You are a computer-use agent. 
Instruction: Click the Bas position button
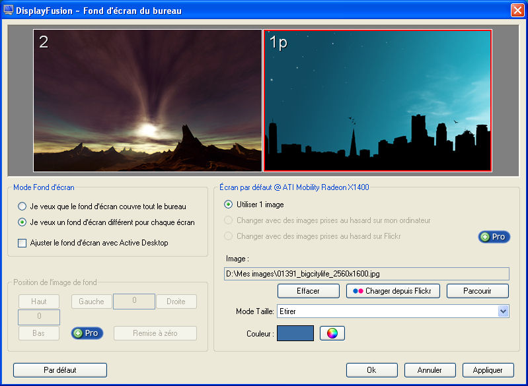[x=39, y=333]
